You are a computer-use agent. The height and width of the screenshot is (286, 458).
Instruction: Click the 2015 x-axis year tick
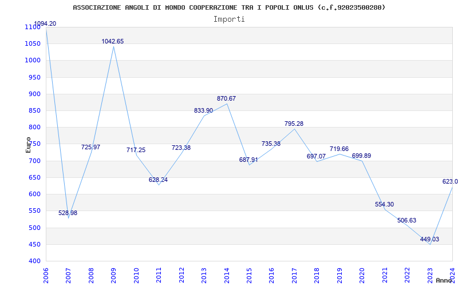click(250, 276)
